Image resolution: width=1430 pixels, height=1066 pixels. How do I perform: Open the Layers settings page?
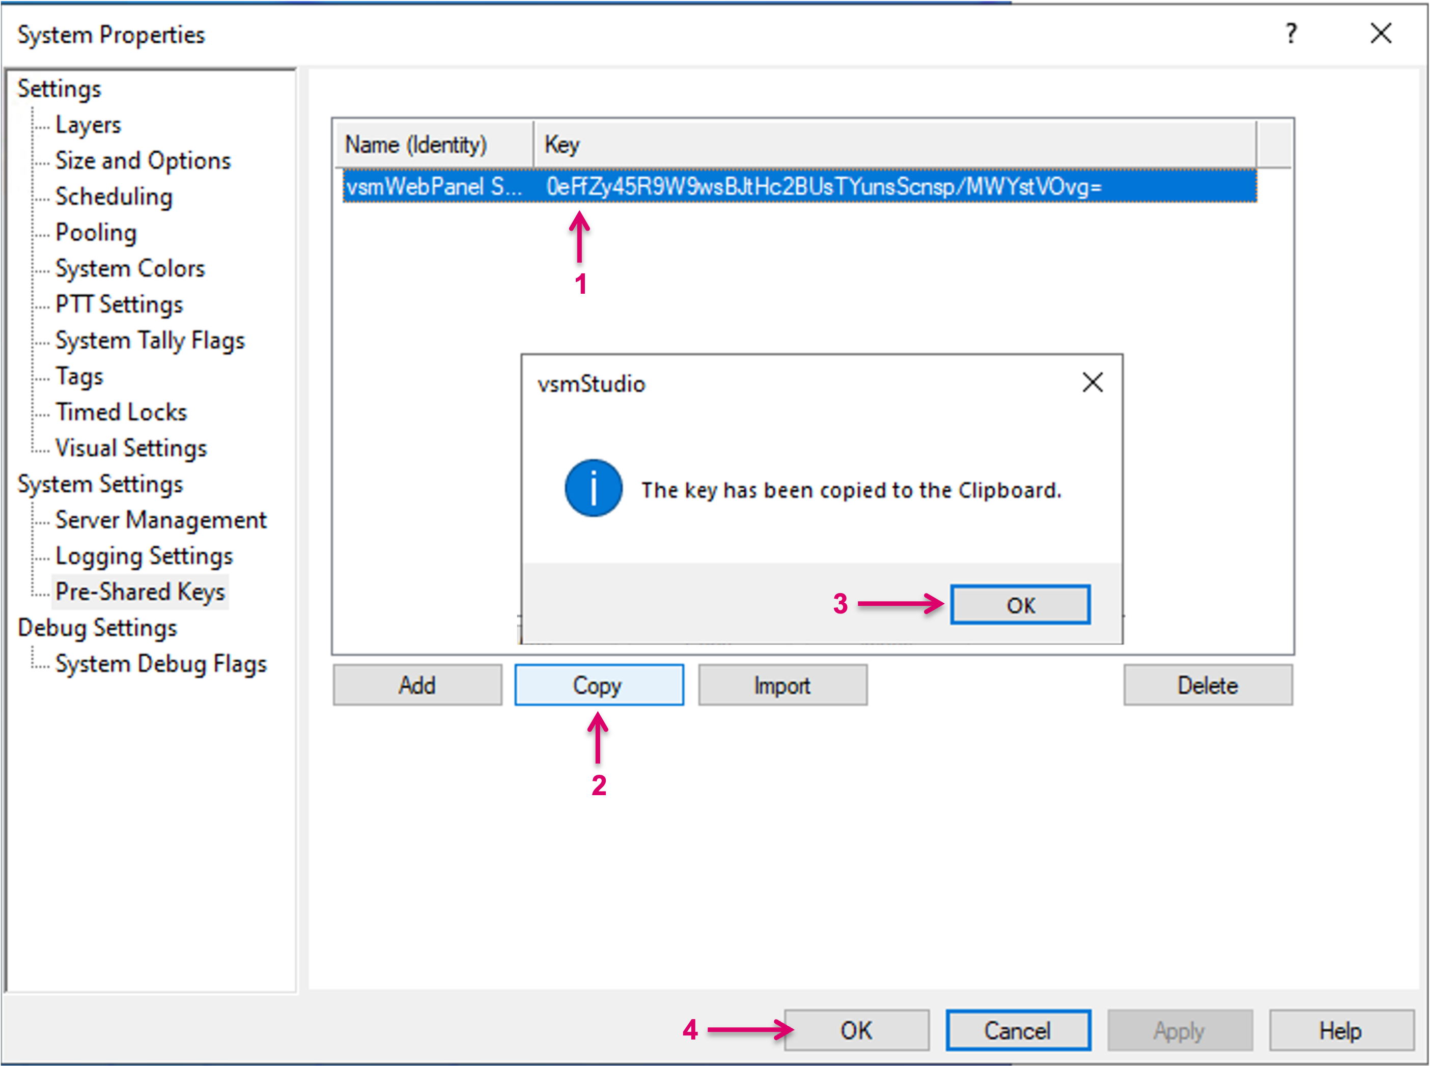tap(88, 125)
